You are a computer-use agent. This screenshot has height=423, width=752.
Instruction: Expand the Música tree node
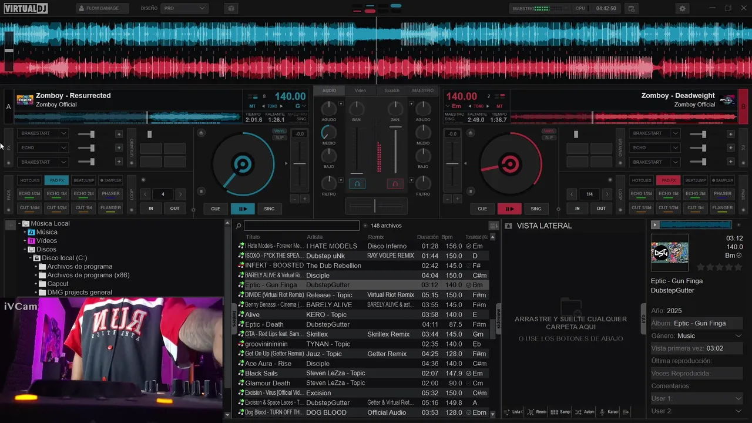pyautogui.click(x=25, y=232)
